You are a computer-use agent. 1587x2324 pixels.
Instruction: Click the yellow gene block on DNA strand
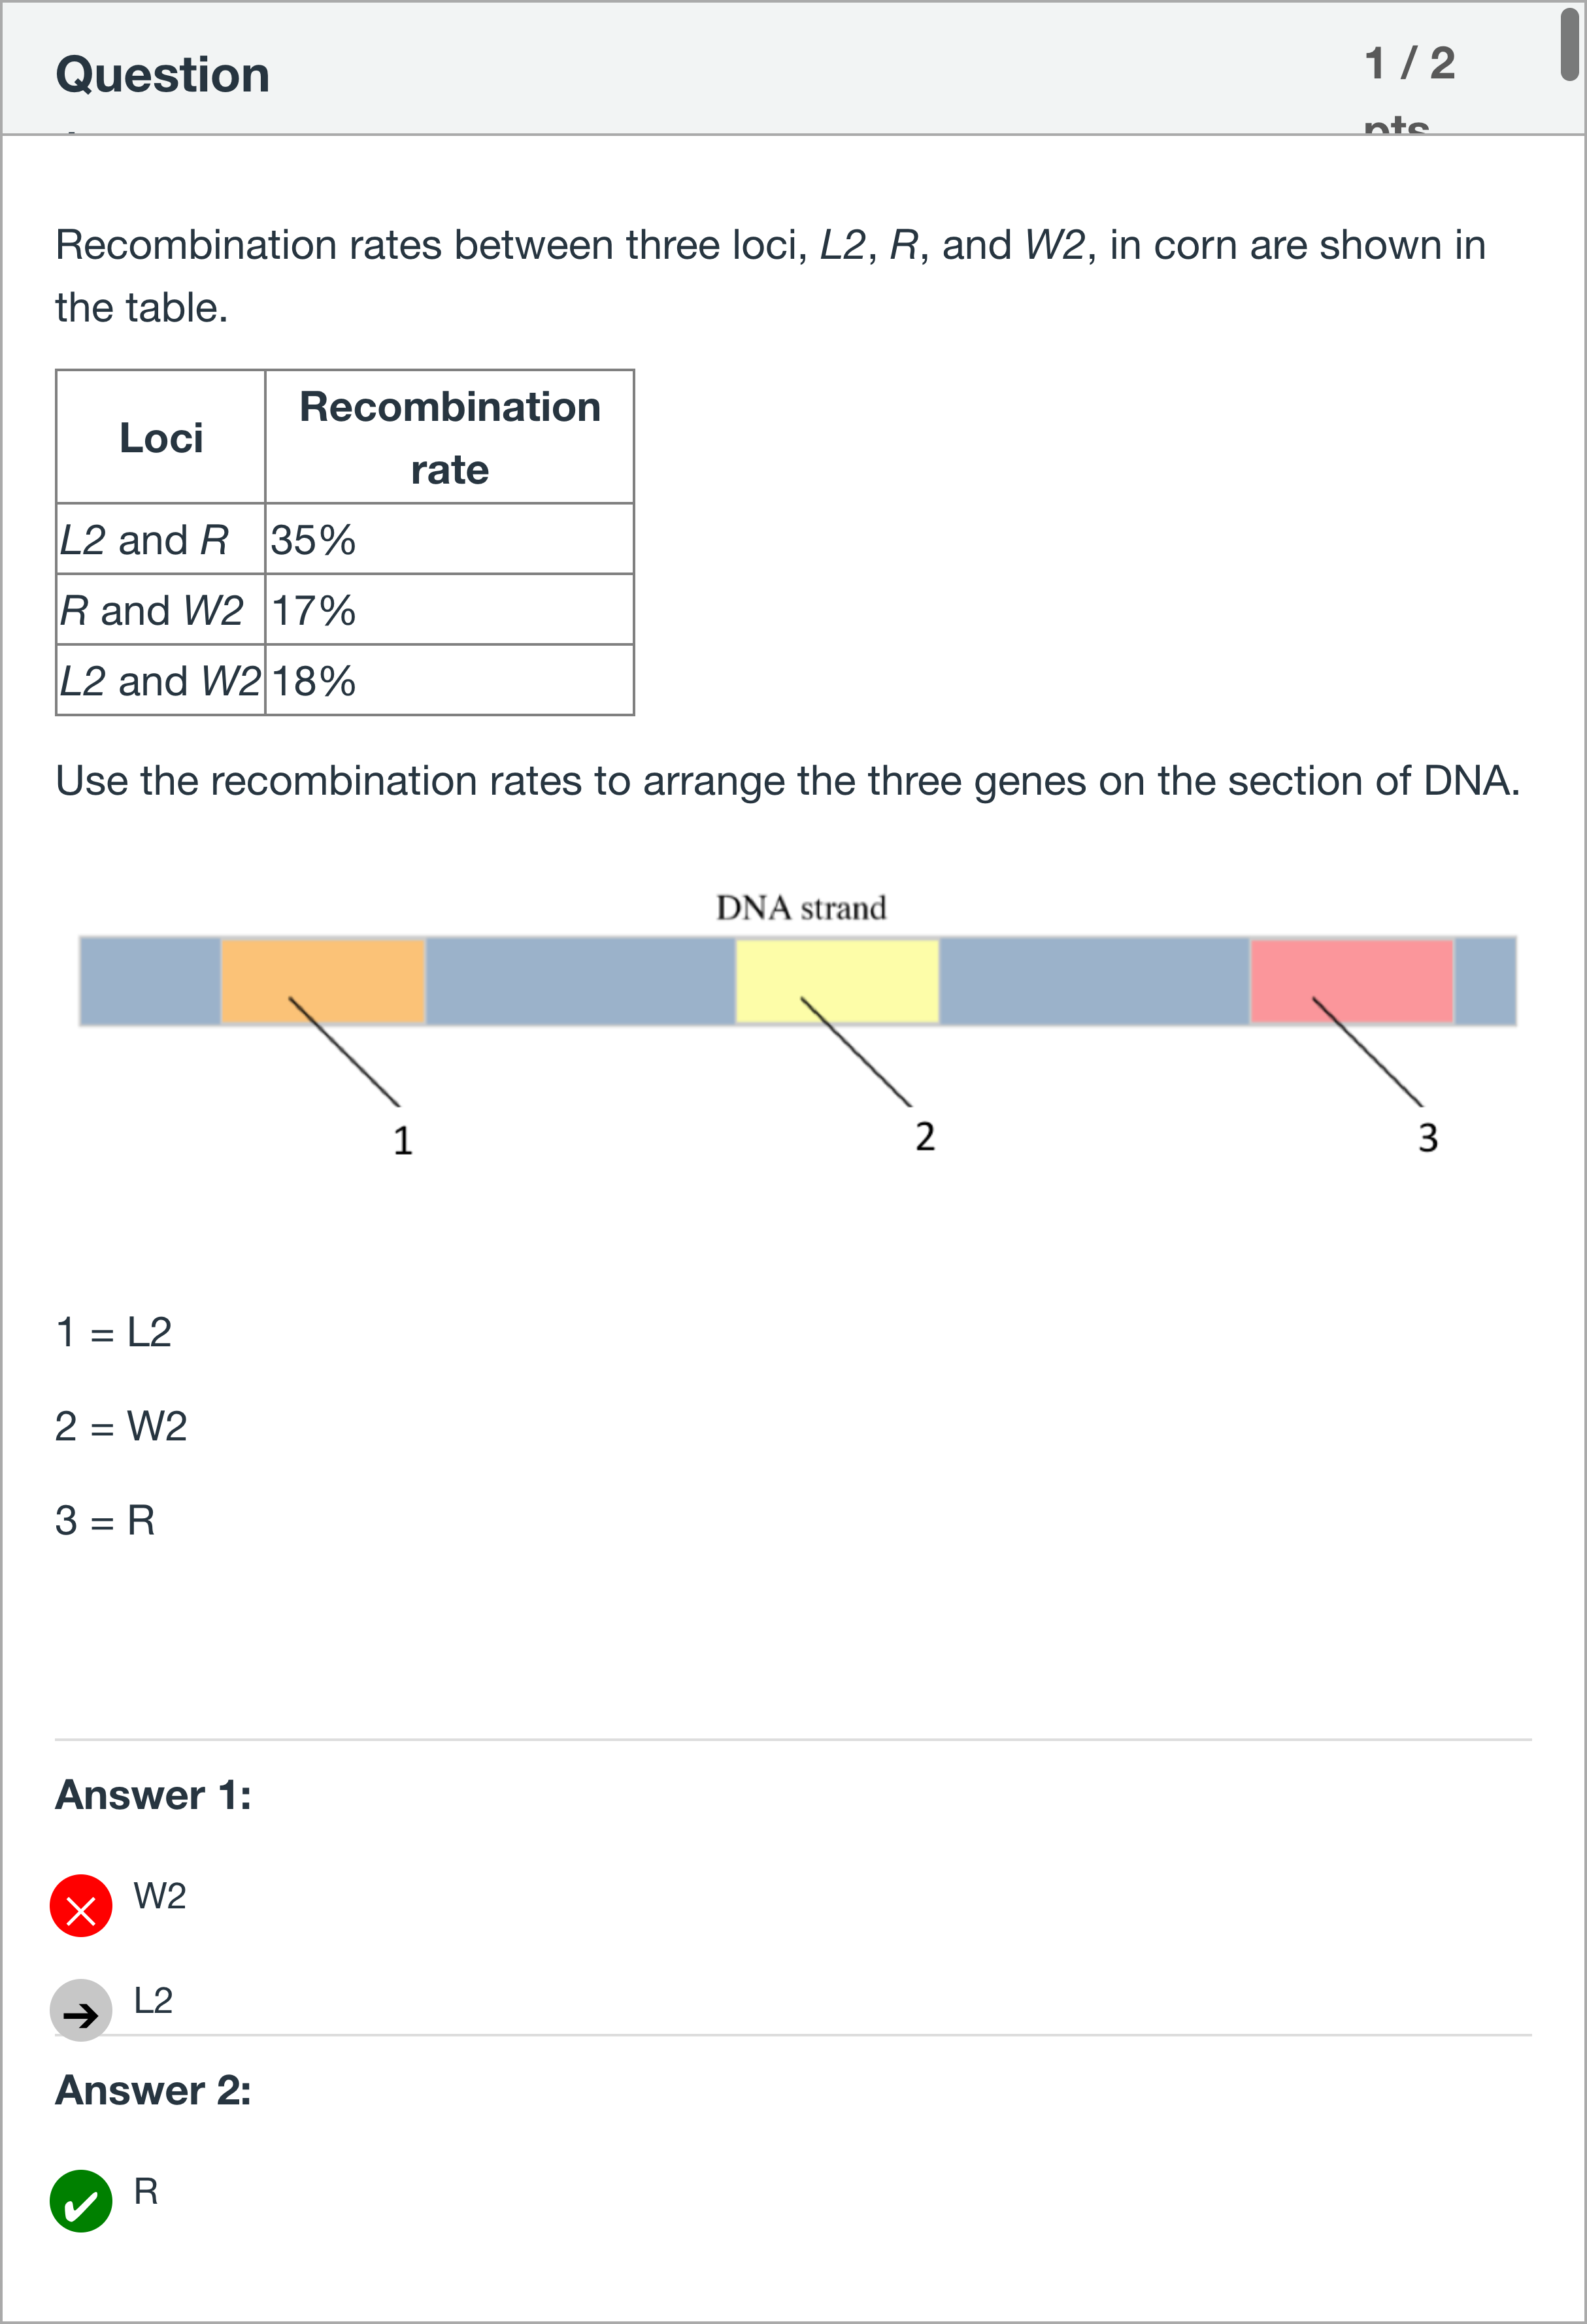point(837,980)
